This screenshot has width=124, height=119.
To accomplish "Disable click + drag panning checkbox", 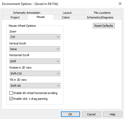I will [x=11, y=99].
